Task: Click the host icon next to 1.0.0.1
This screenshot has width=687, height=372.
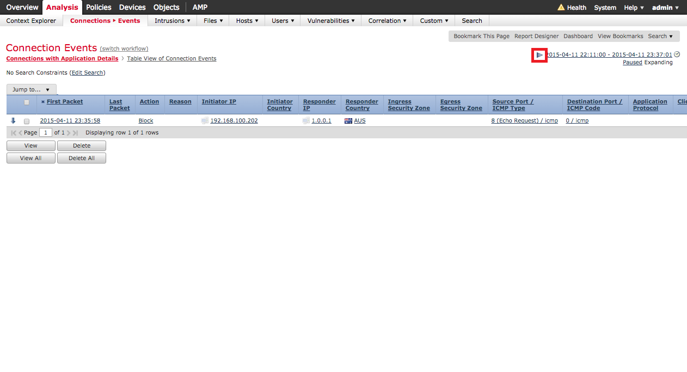Action: click(306, 121)
